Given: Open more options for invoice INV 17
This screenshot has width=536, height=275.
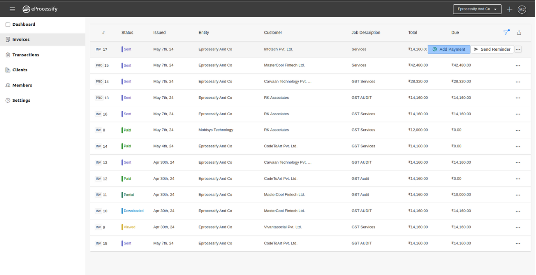Looking at the screenshot, I should [x=518, y=49].
